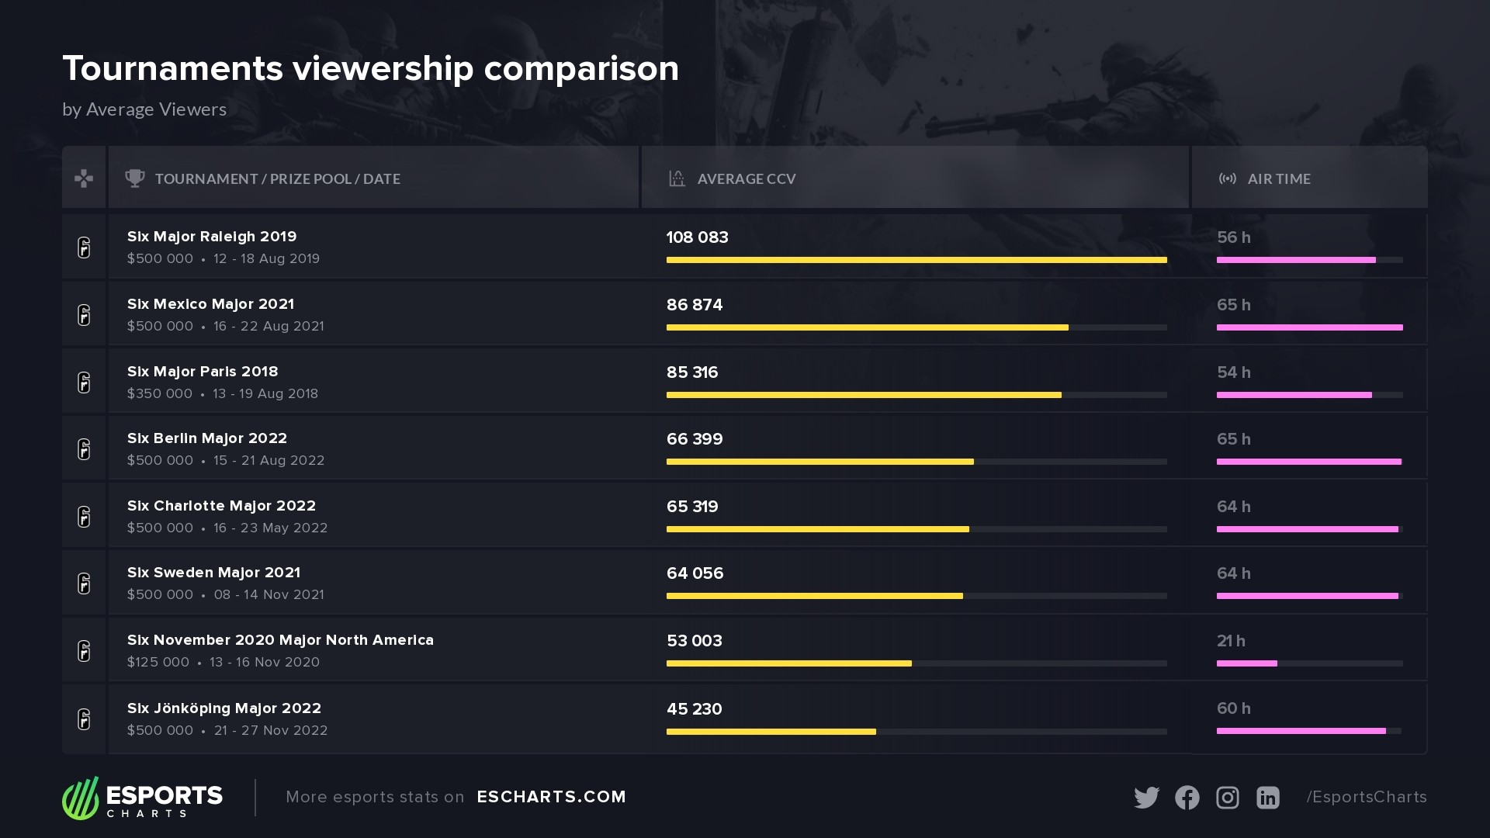This screenshot has height=838, width=1490.
Task: Click the Average CCV chart icon
Action: coord(677,178)
